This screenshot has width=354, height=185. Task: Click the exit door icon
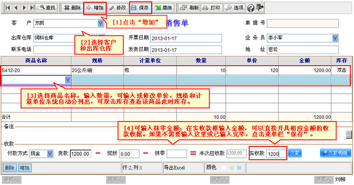260,8
